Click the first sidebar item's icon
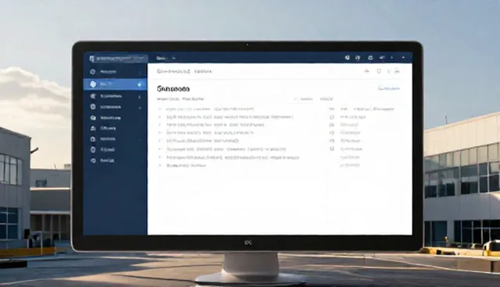Viewport: 500px width, 287px height. (x=93, y=72)
